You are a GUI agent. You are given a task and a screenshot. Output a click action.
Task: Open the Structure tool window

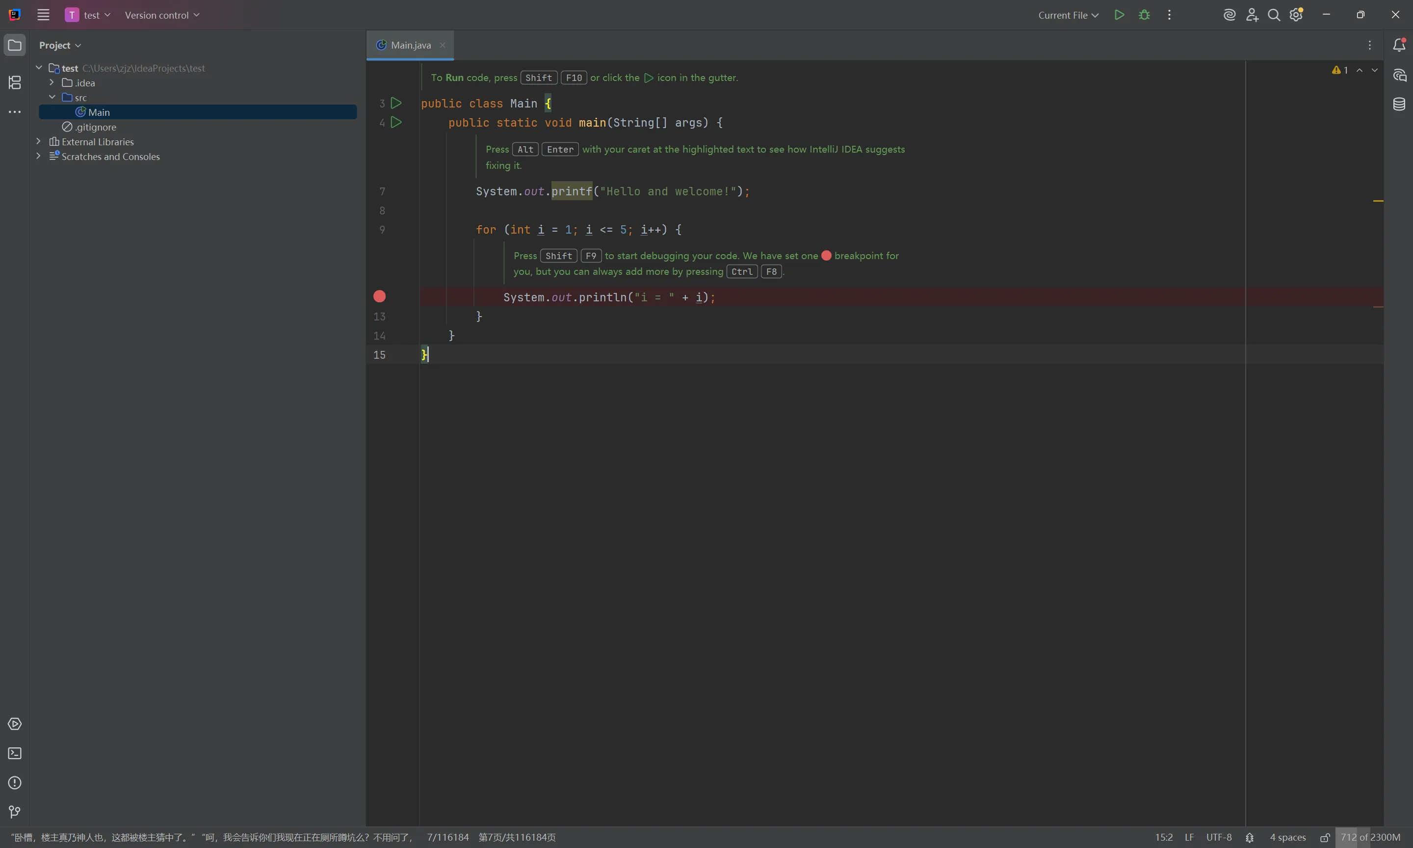click(x=15, y=82)
